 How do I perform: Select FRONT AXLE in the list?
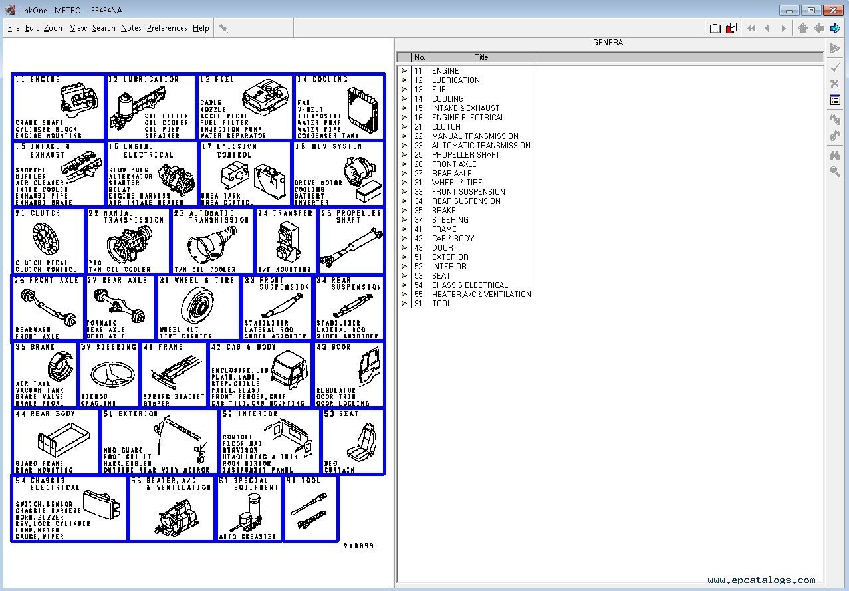(454, 164)
